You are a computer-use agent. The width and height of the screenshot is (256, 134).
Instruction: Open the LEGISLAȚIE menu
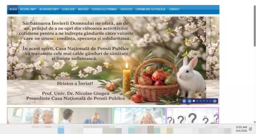[68, 9]
